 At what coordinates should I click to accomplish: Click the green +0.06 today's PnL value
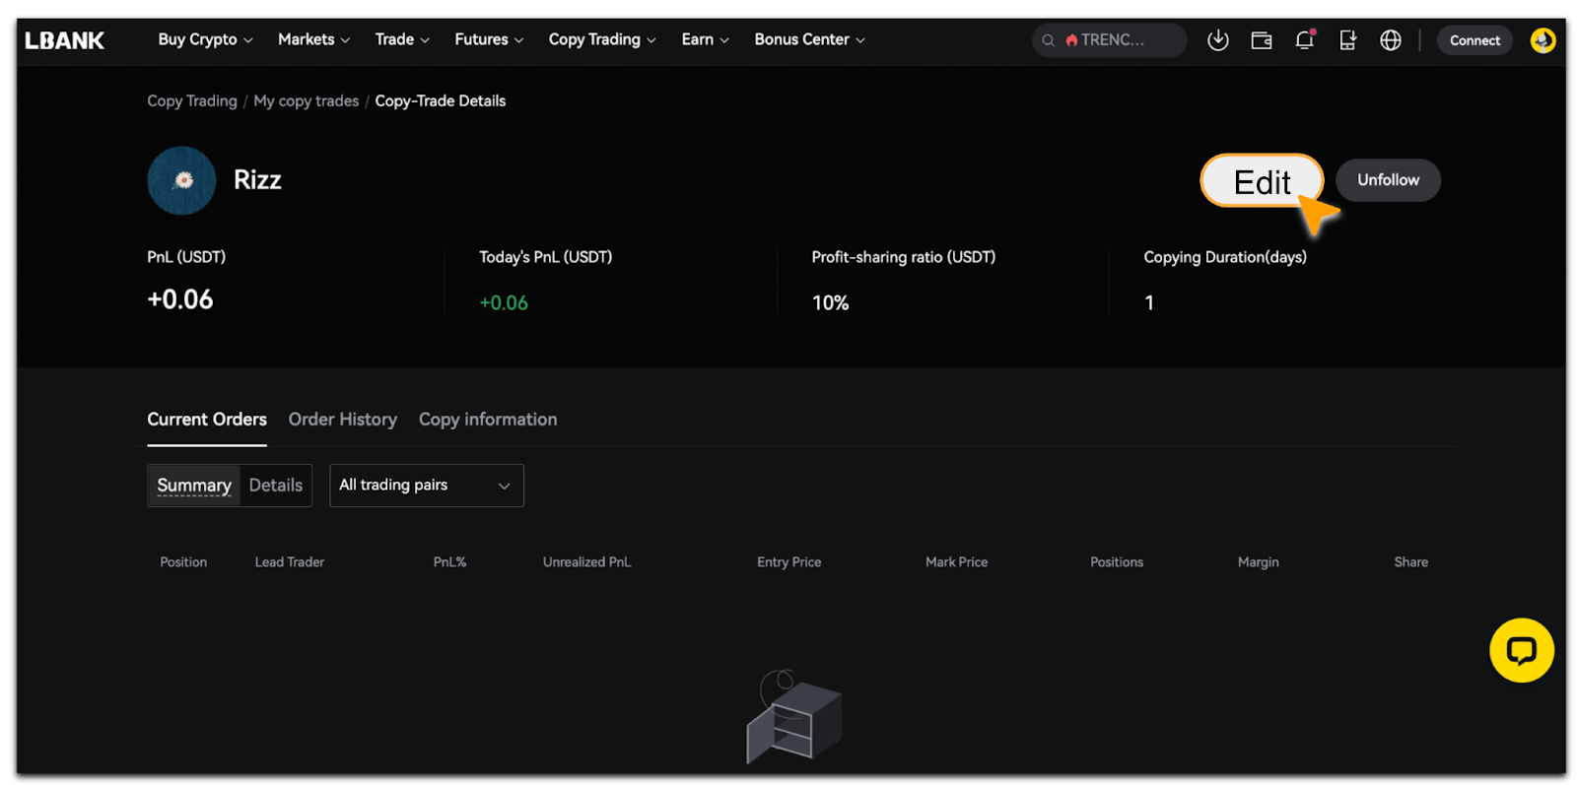504,303
